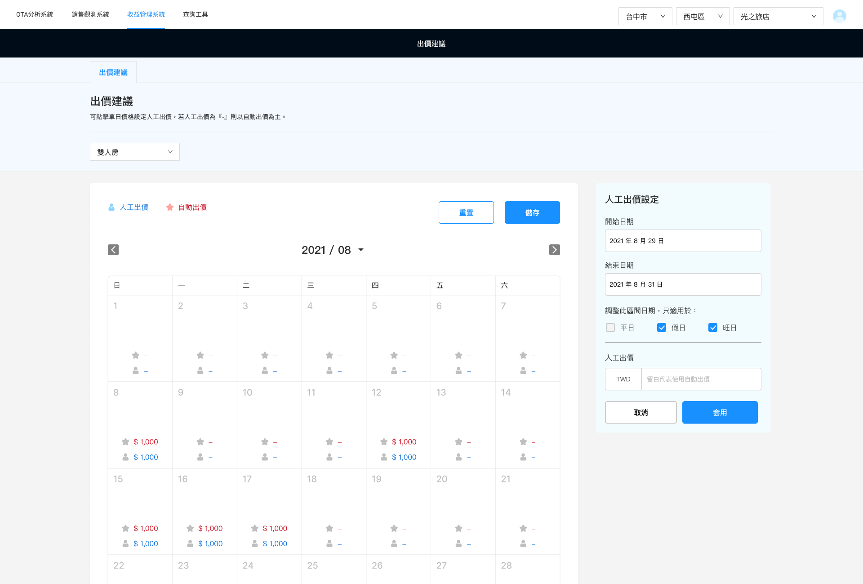Click red $ 1,000 auto price on day 17
863x584 pixels.
click(275, 528)
